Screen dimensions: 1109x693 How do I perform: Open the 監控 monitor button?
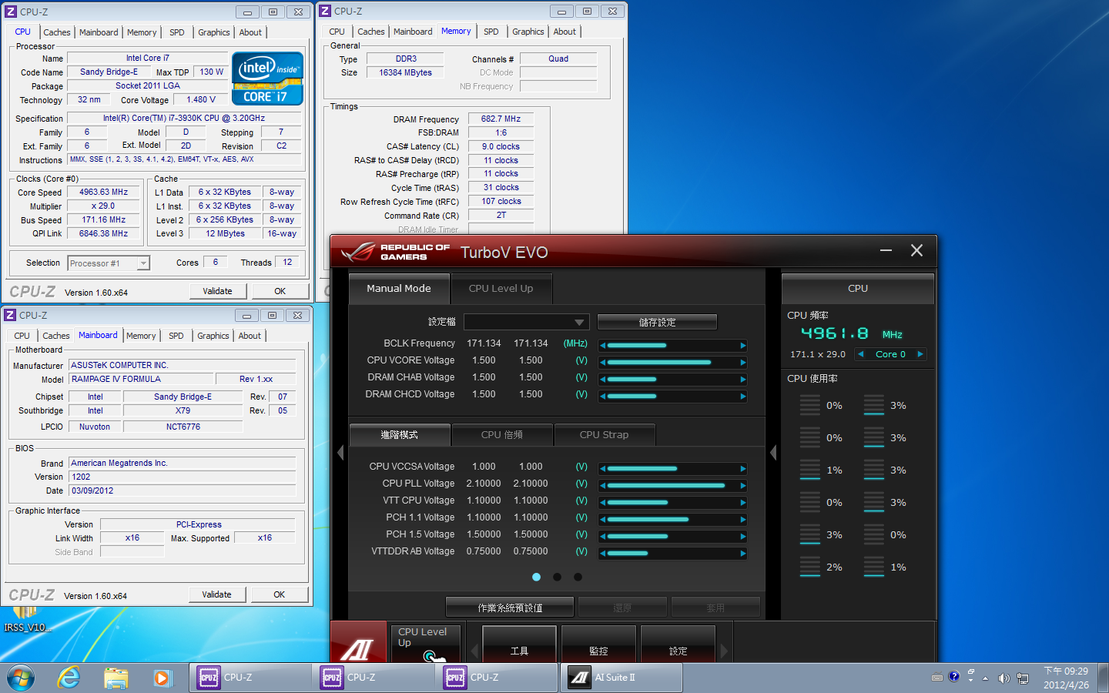click(599, 644)
